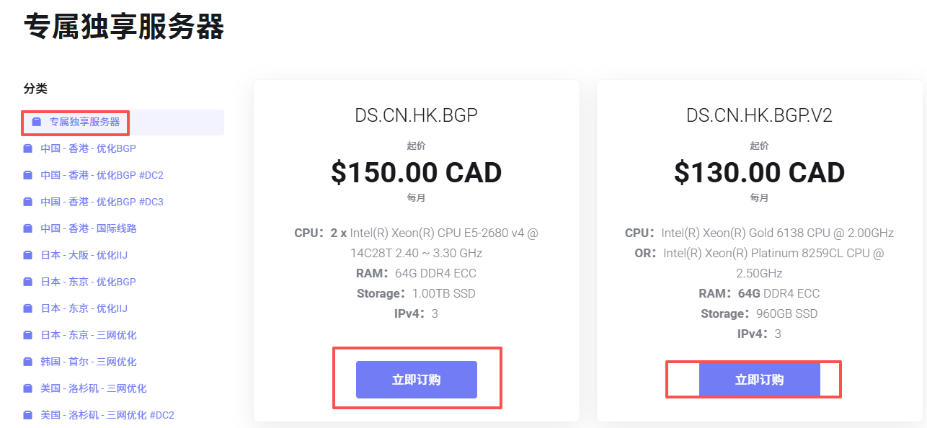
Task: Click the DS.CN.HK.BGP.V2 product title
Action: pyautogui.click(x=759, y=115)
